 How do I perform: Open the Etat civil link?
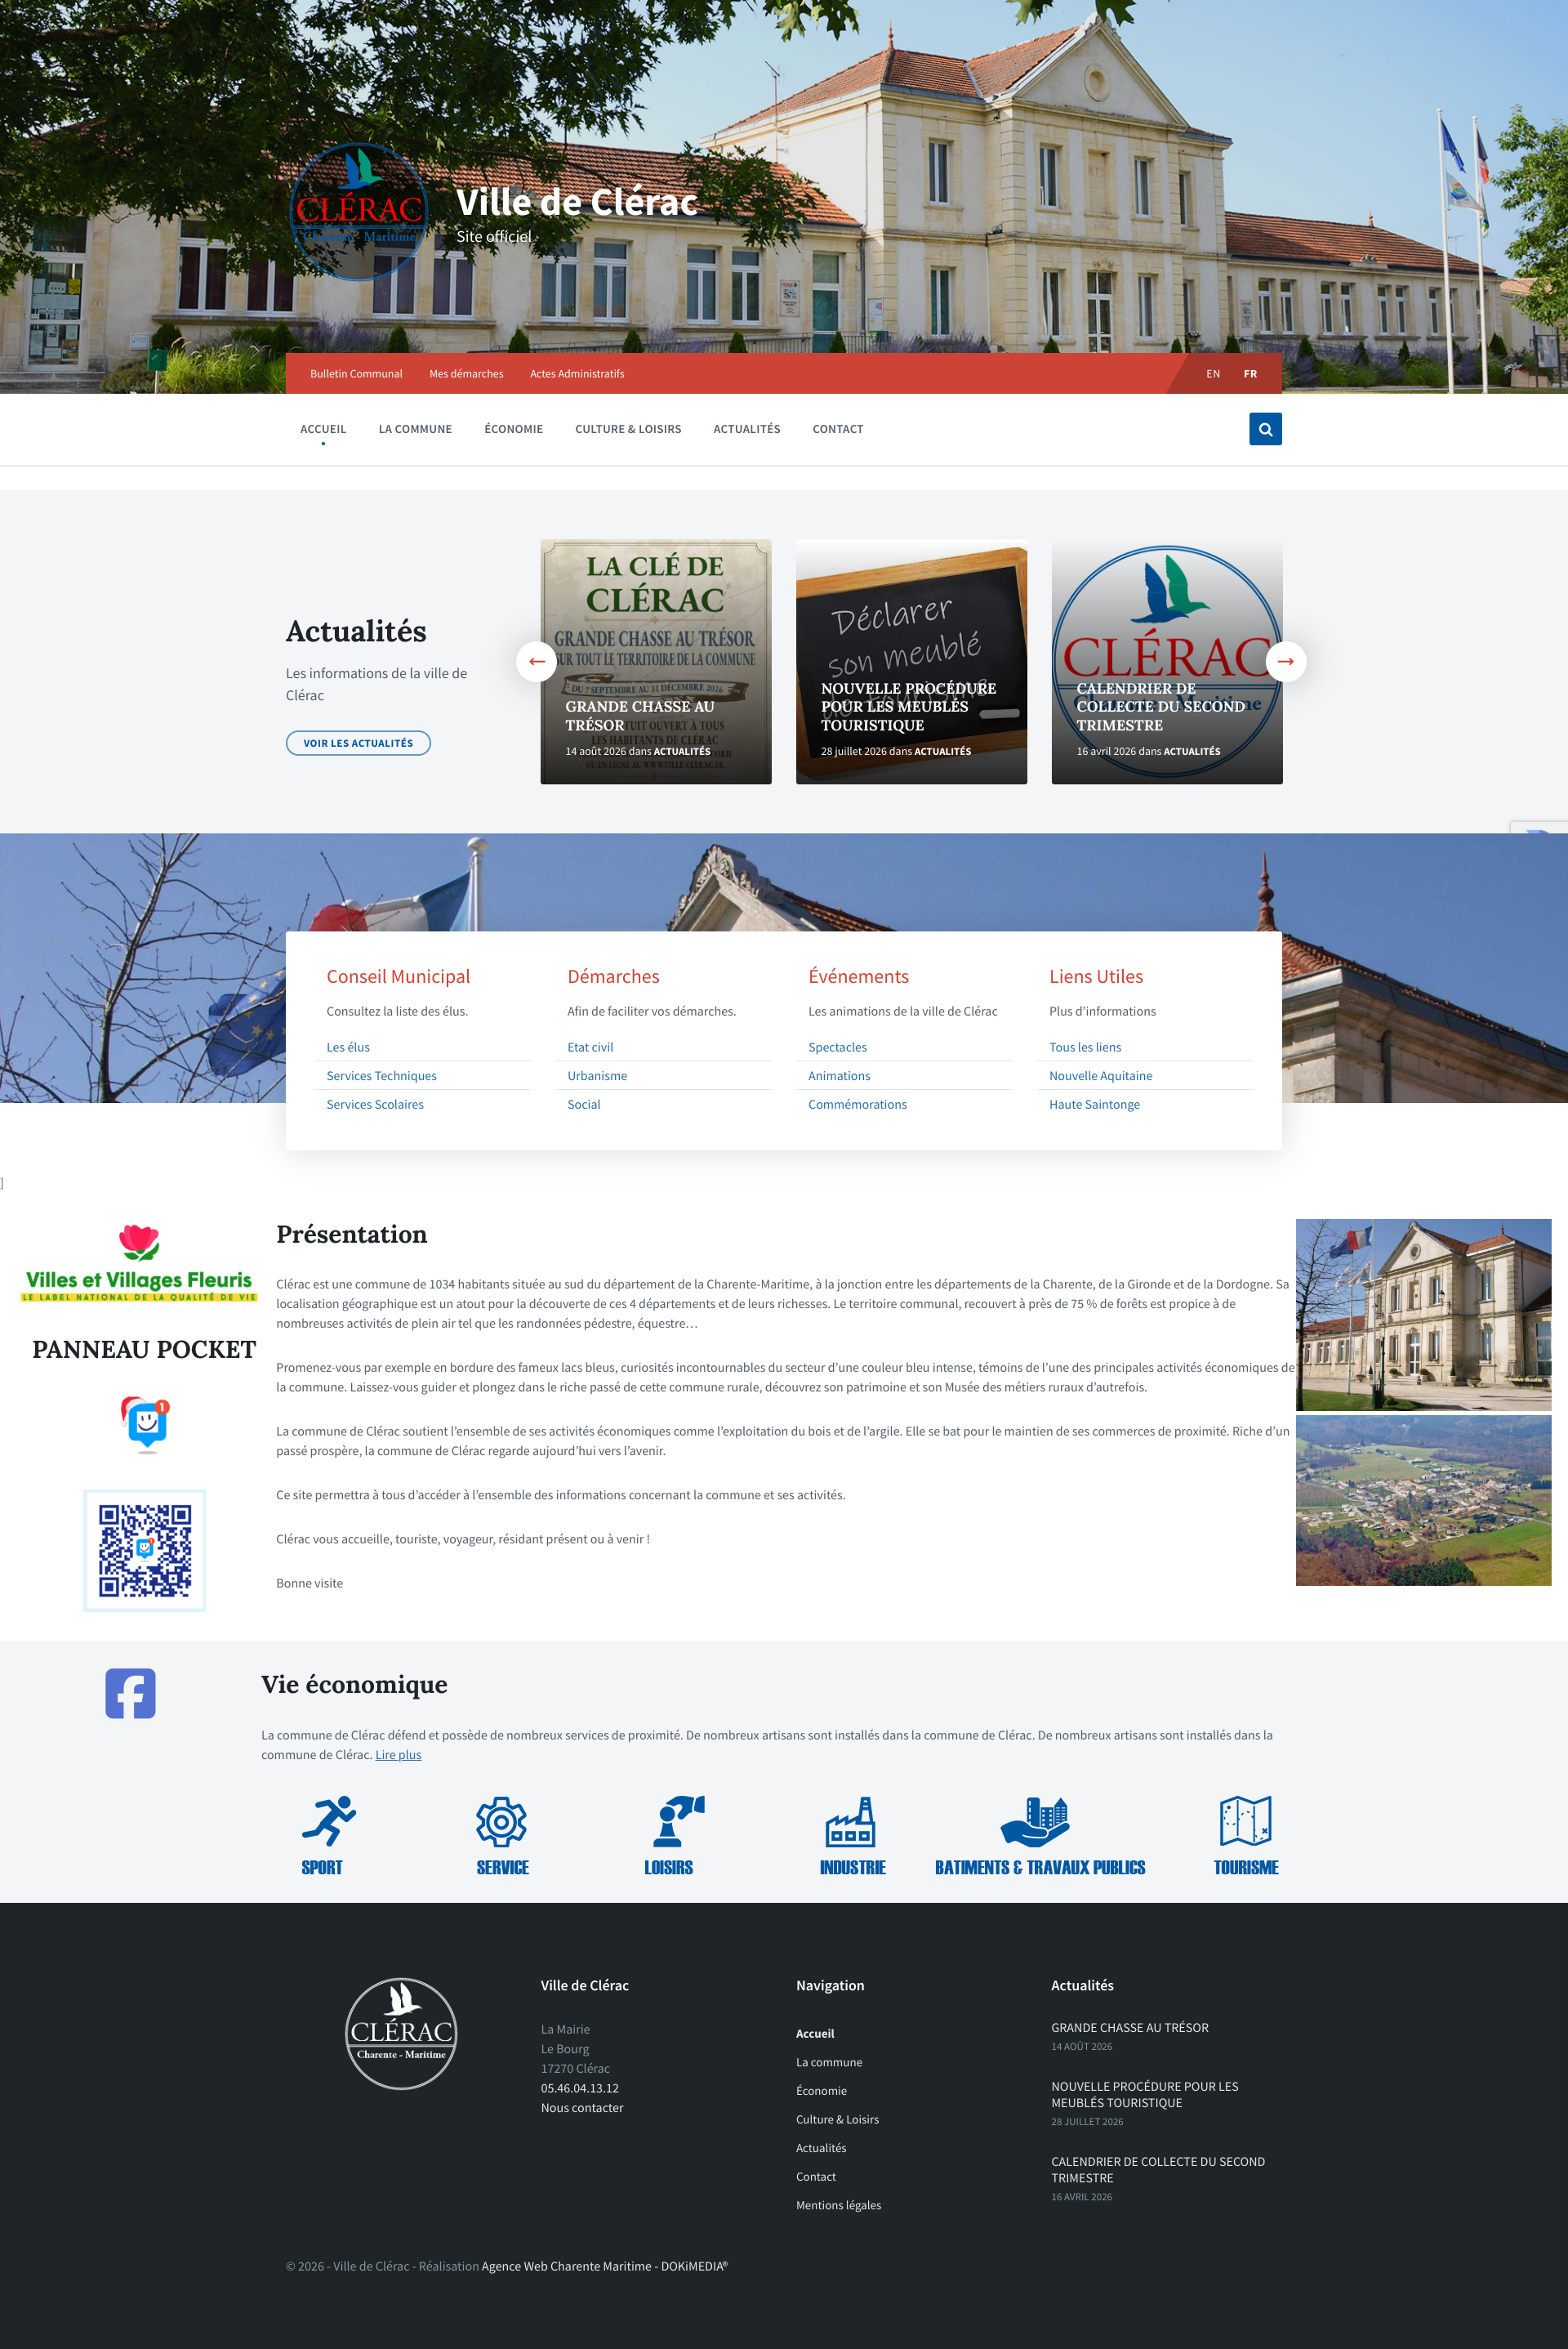pyautogui.click(x=590, y=1047)
